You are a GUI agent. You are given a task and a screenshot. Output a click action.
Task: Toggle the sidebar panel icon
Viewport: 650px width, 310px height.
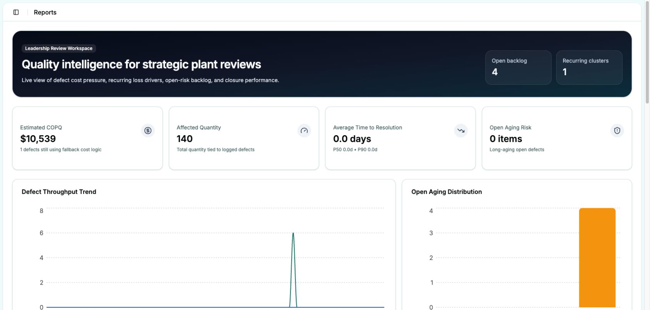tap(16, 12)
